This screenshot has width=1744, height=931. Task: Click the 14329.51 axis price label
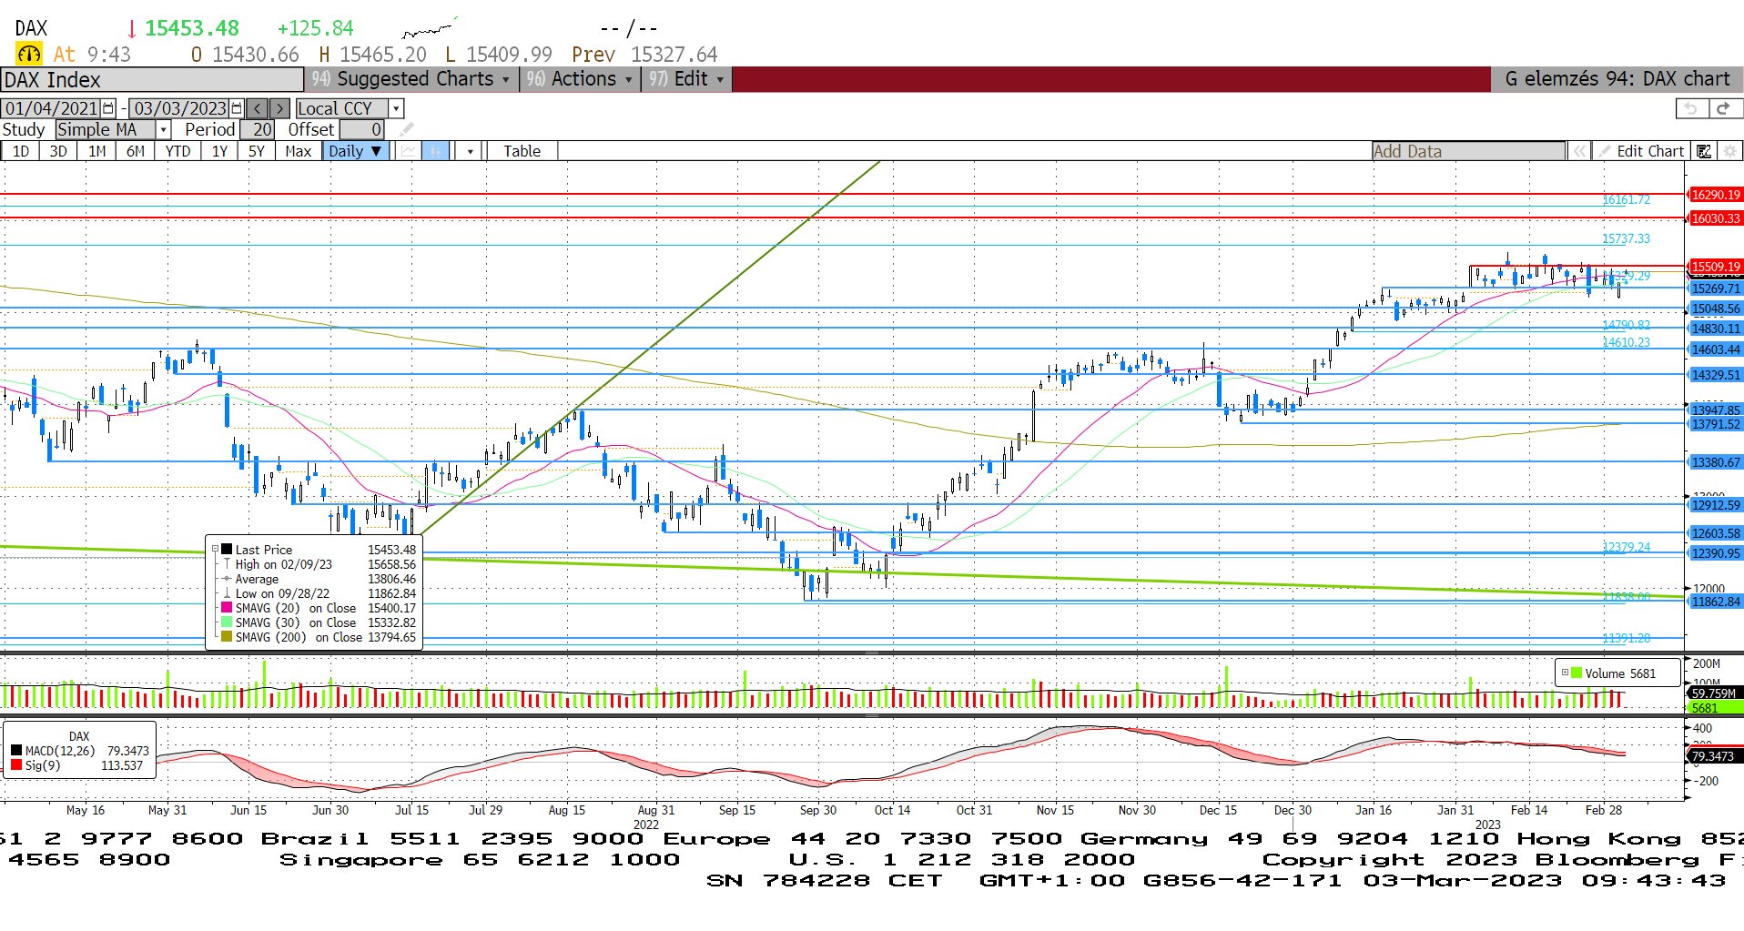click(x=1715, y=375)
